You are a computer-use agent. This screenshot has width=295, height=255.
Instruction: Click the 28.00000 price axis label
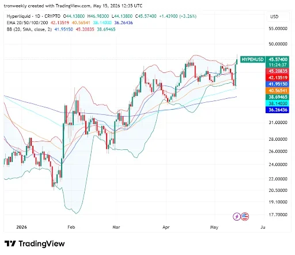coord(278,139)
